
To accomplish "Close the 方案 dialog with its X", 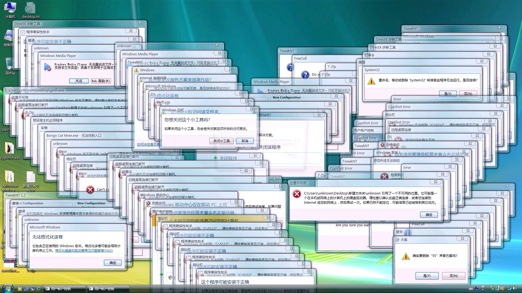I will click(462, 238).
